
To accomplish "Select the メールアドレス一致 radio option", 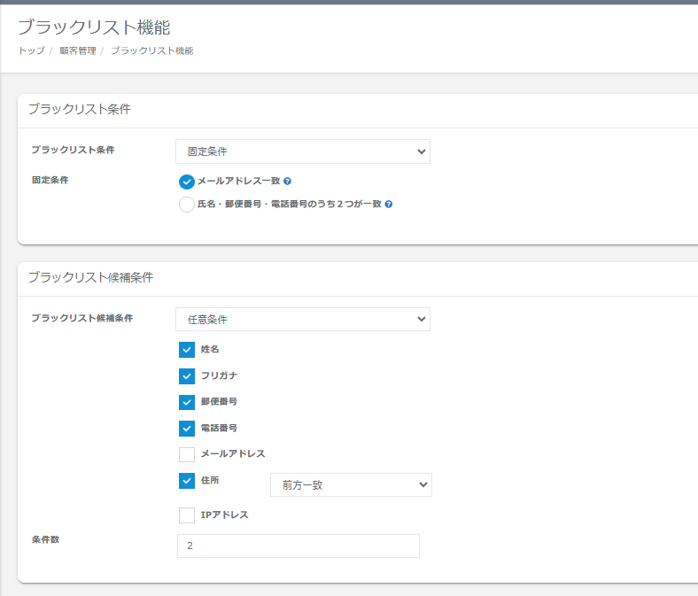I will point(186,182).
